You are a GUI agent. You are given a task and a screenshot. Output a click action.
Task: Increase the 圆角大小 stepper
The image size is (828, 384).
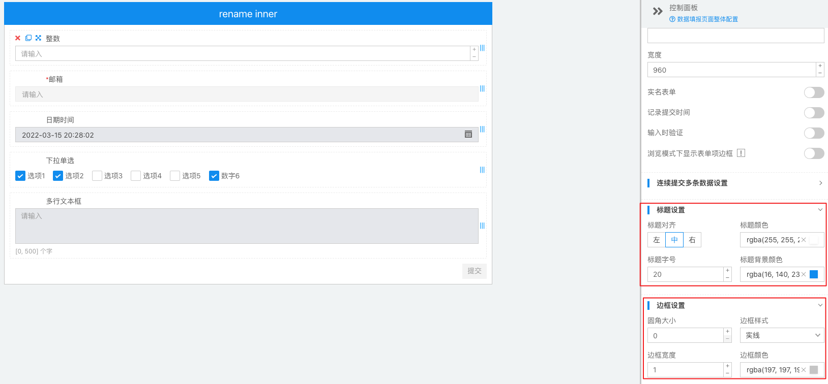(x=727, y=332)
